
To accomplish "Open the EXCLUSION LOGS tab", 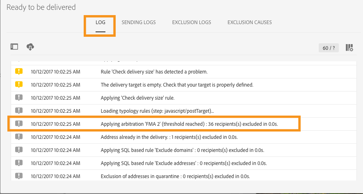I will tap(192, 22).
